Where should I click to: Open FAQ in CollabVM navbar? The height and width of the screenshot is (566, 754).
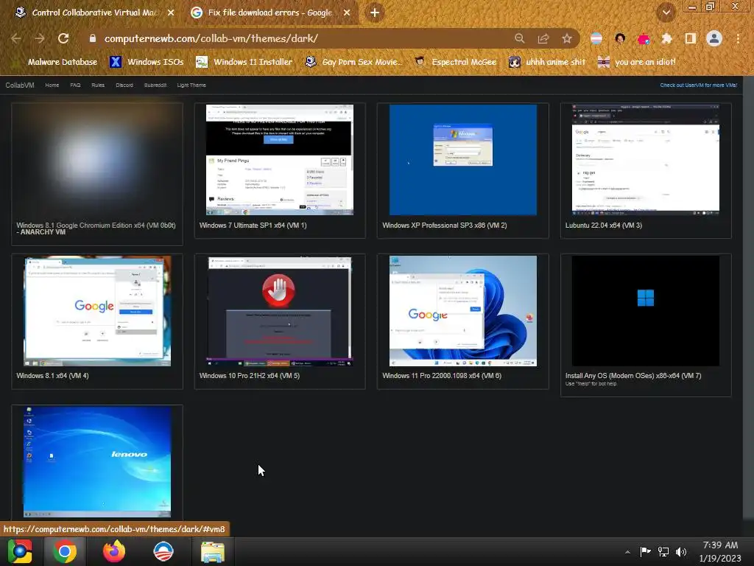(75, 85)
